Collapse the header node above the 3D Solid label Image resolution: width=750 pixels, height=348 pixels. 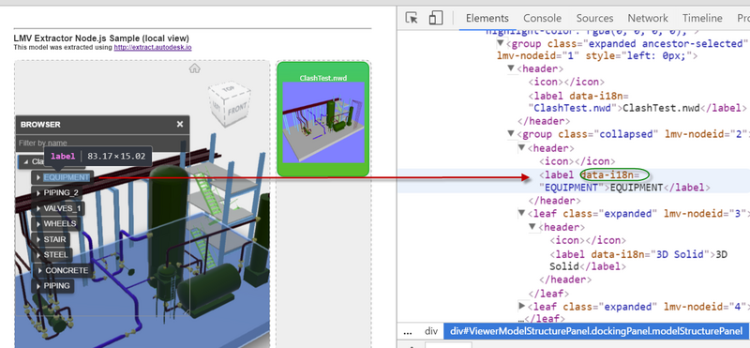532,227
